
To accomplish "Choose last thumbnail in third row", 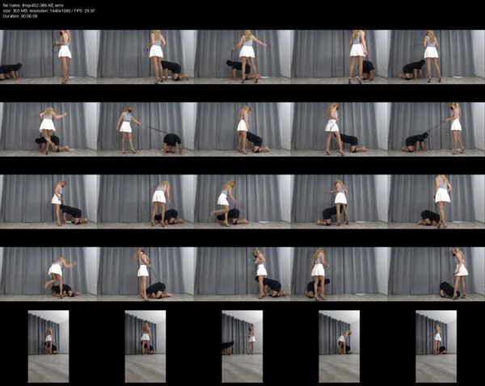I will coord(436,202).
